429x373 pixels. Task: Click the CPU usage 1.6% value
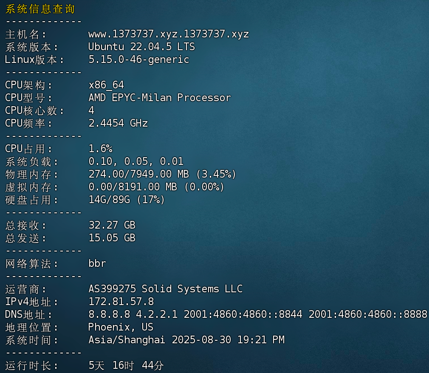(x=100, y=149)
